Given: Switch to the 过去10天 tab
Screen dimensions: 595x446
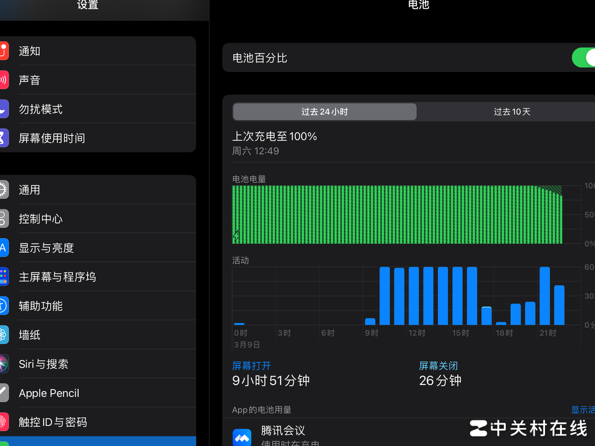Looking at the screenshot, I should click(511, 111).
